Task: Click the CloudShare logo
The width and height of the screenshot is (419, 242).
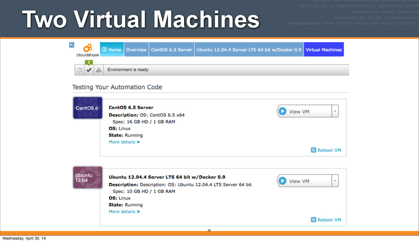Action: coord(88,50)
